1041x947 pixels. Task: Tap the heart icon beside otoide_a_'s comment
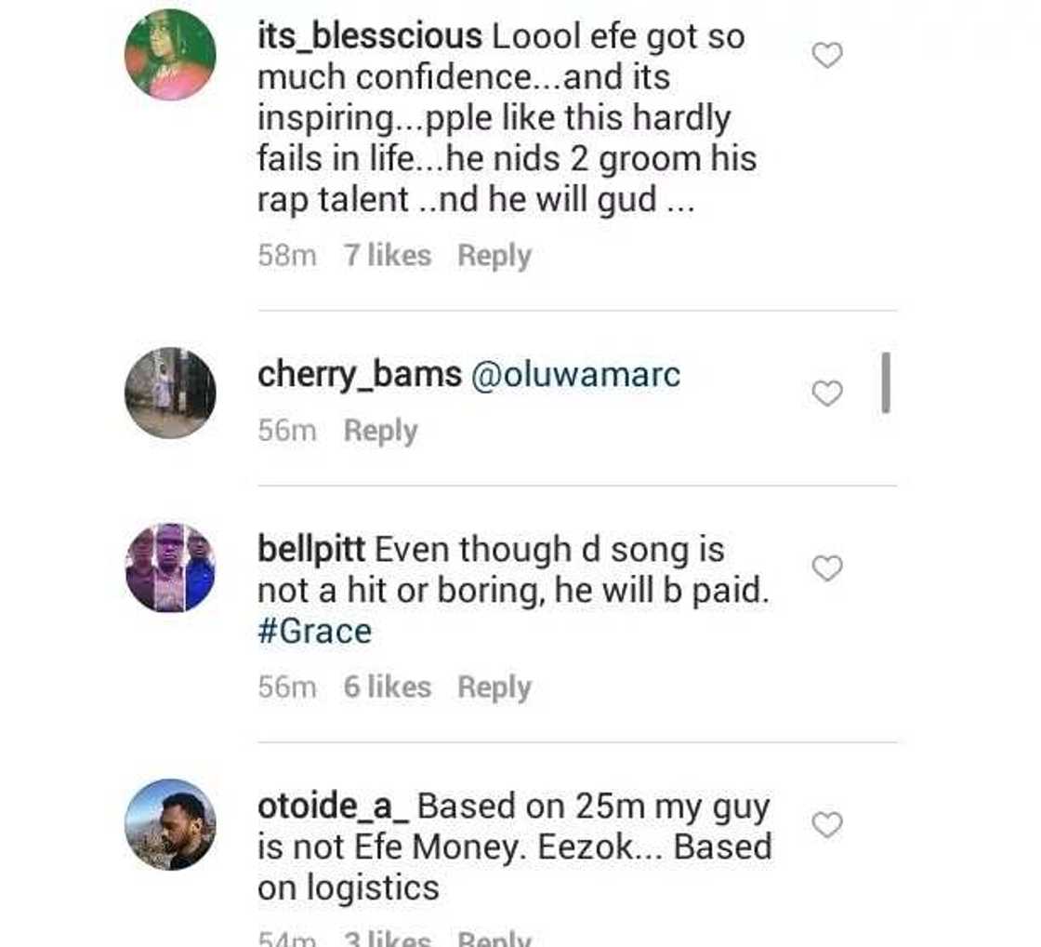(x=825, y=825)
